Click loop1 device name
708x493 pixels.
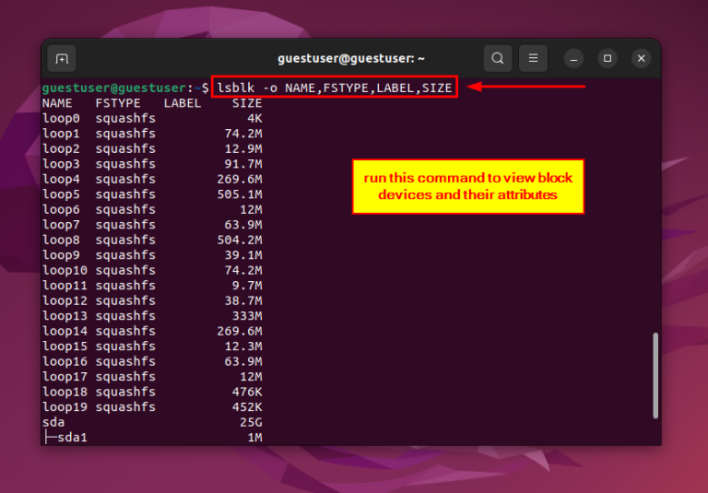[61, 134]
